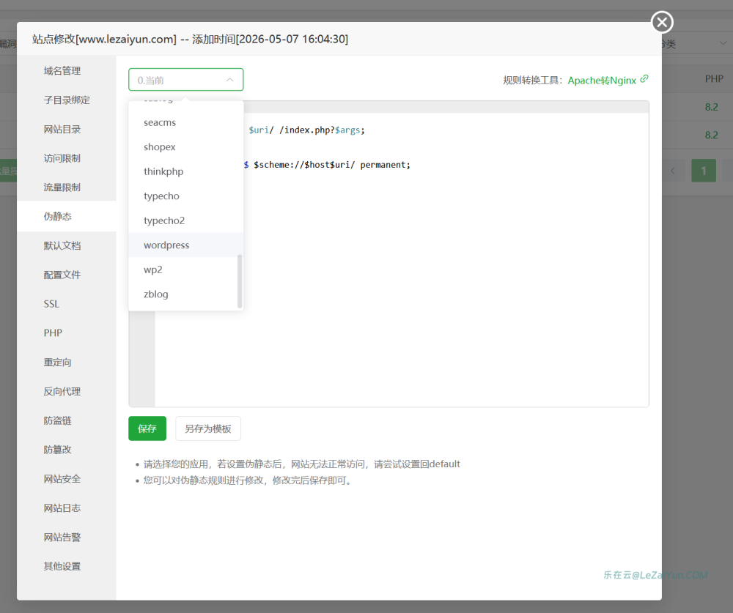Switch to 重定向 tab
This screenshot has width=733, height=613.
(67, 362)
